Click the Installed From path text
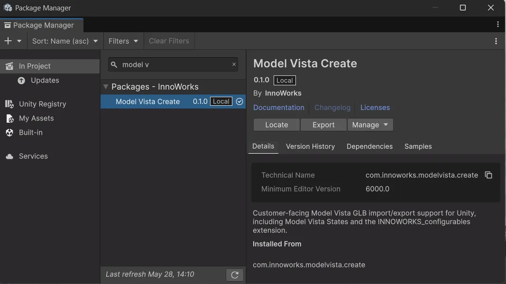The image size is (506, 284). tap(309, 265)
